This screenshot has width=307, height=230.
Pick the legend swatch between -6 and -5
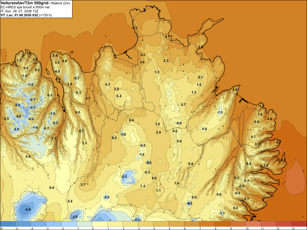coord(8,224)
